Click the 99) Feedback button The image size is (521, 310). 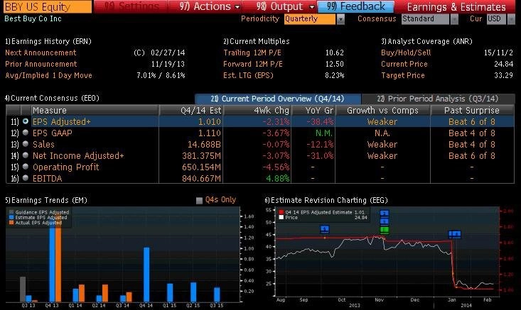pos(355,6)
